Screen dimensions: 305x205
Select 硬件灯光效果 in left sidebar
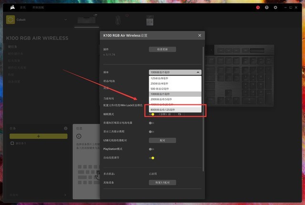[x=17, y=68]
